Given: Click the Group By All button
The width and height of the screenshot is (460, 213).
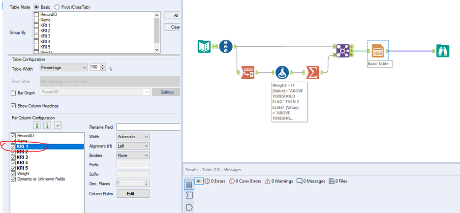Looking at the screenshot, I should [172, 16].
